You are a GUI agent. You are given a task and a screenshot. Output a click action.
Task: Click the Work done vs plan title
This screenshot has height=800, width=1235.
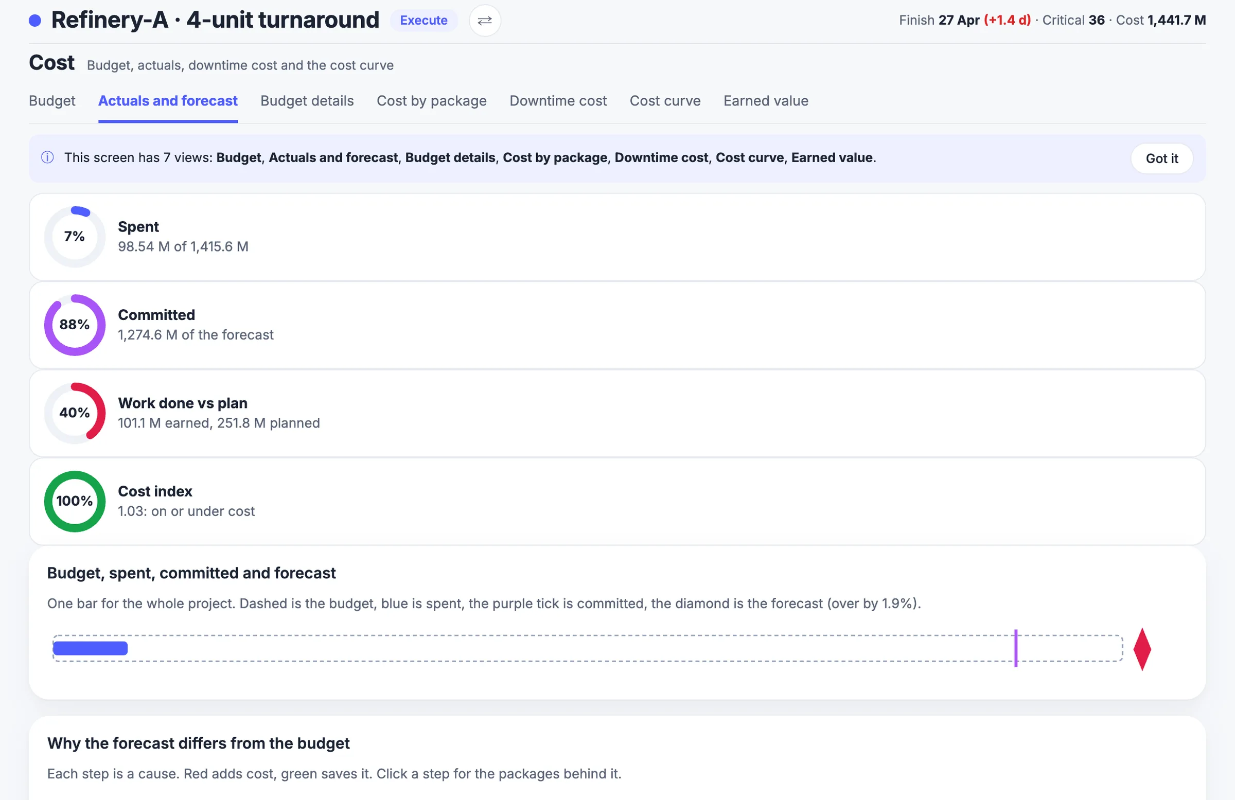[x=183, y=403]
